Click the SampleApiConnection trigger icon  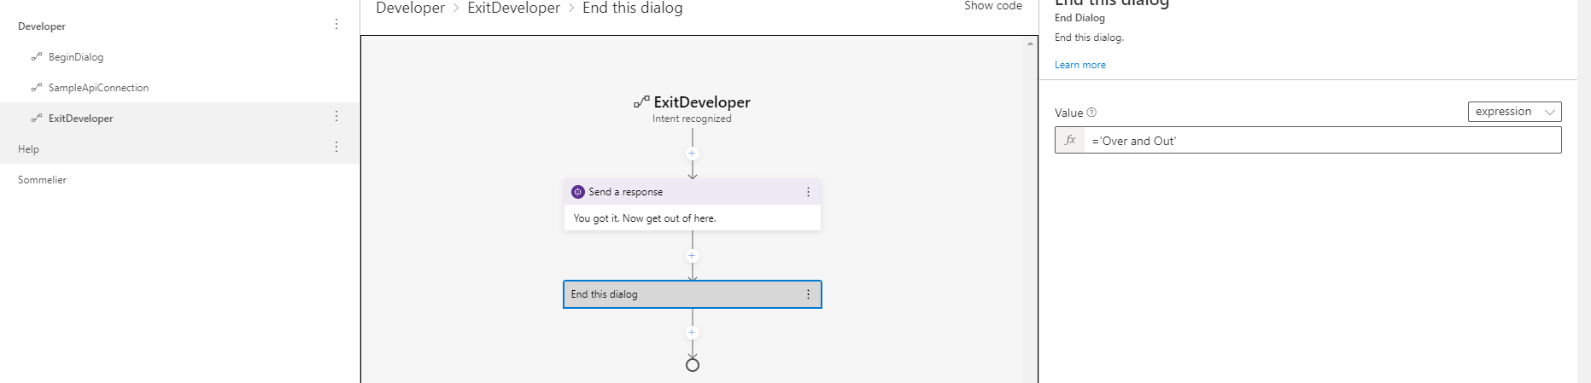37,88
